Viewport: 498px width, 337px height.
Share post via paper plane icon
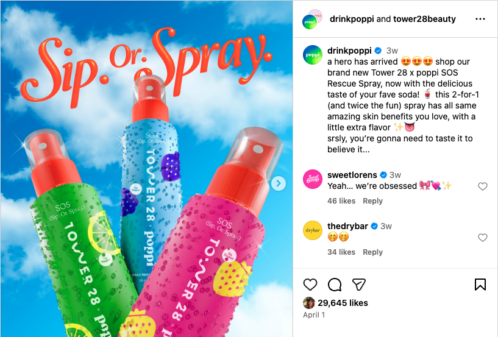(x=359, y=284)
